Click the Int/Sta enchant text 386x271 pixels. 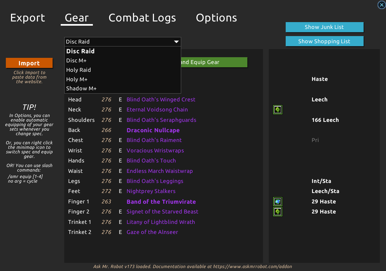[321, 181]
